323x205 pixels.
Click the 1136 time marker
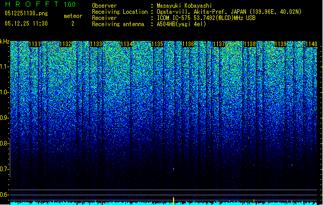pos(188,44)
